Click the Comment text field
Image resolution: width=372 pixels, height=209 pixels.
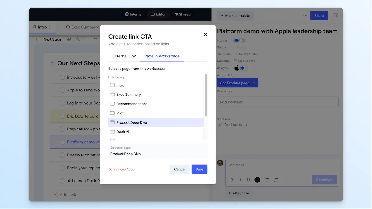tap(282, 165)
